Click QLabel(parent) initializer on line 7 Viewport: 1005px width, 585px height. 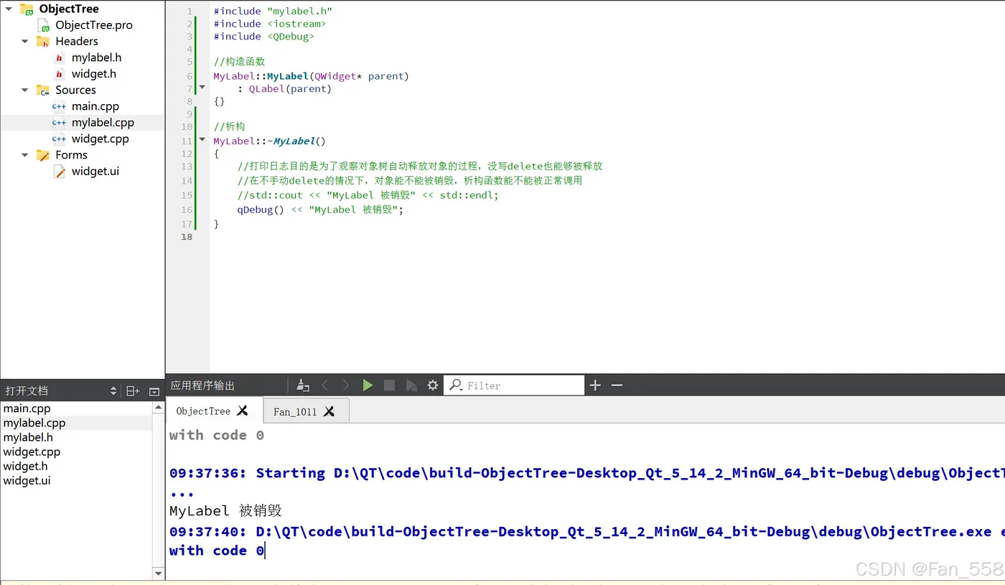pyautogui.click(x=290, y=89)
